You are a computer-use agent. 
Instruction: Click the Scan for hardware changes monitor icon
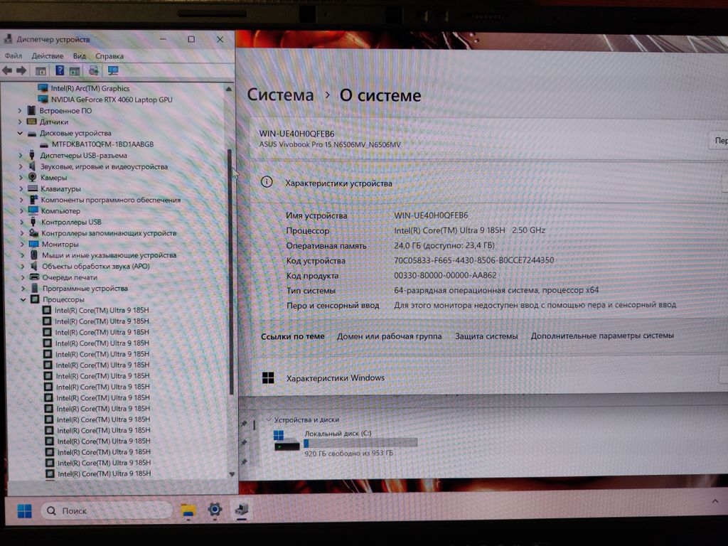(x=112, y=70)
